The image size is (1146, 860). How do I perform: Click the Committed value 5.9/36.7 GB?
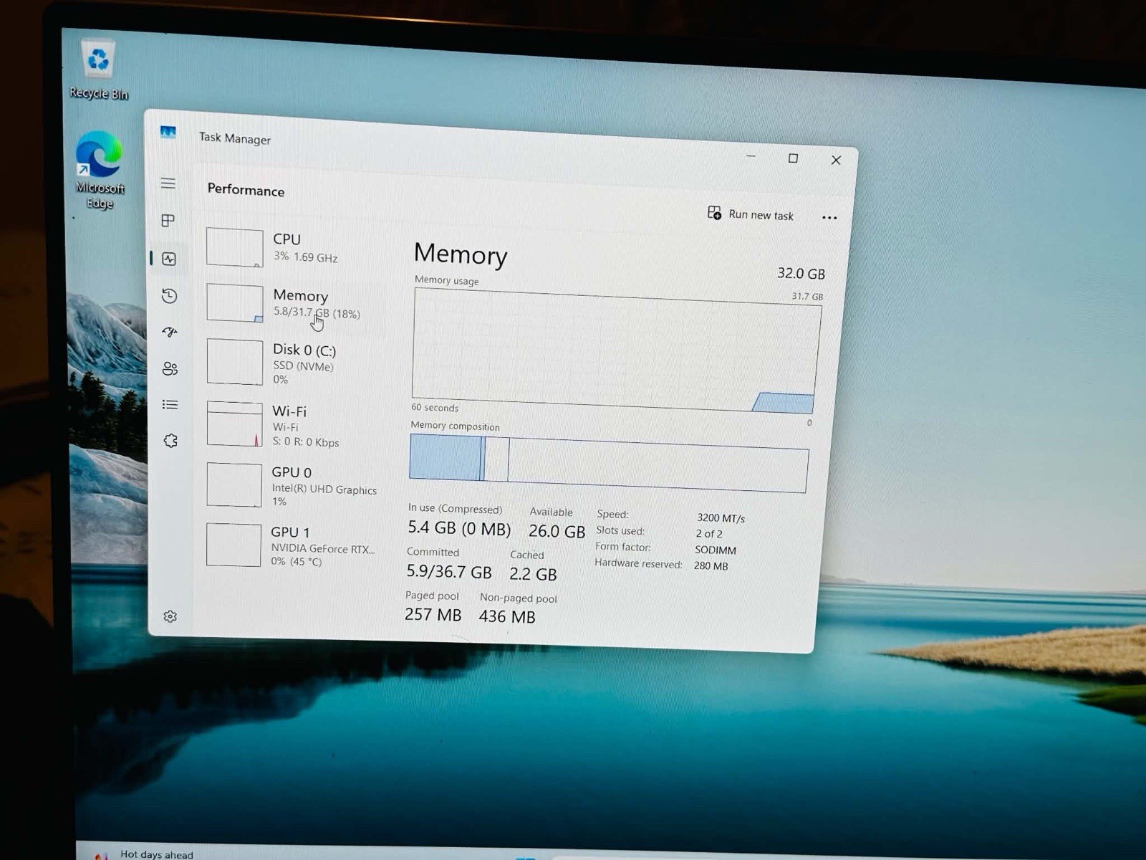tap(449, 571)
